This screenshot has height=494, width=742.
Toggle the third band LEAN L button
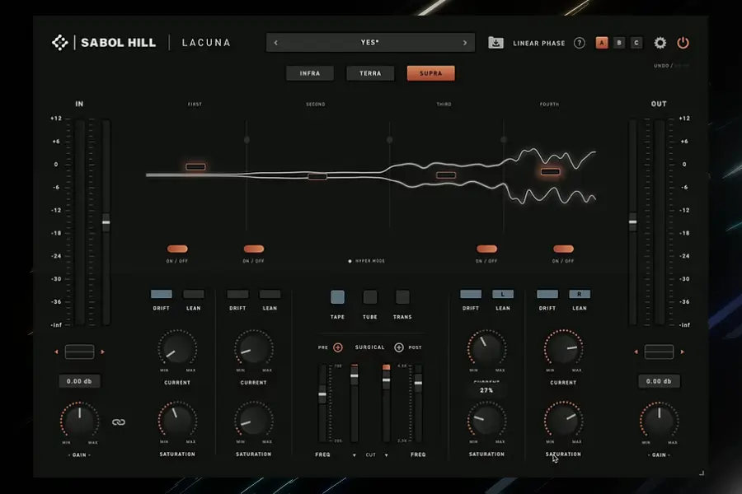[x=503, y=294]
